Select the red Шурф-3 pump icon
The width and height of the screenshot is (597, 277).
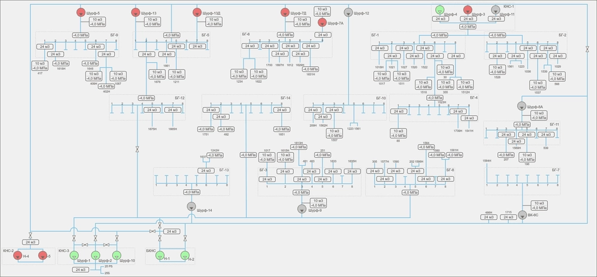click(x=467, y=10)
